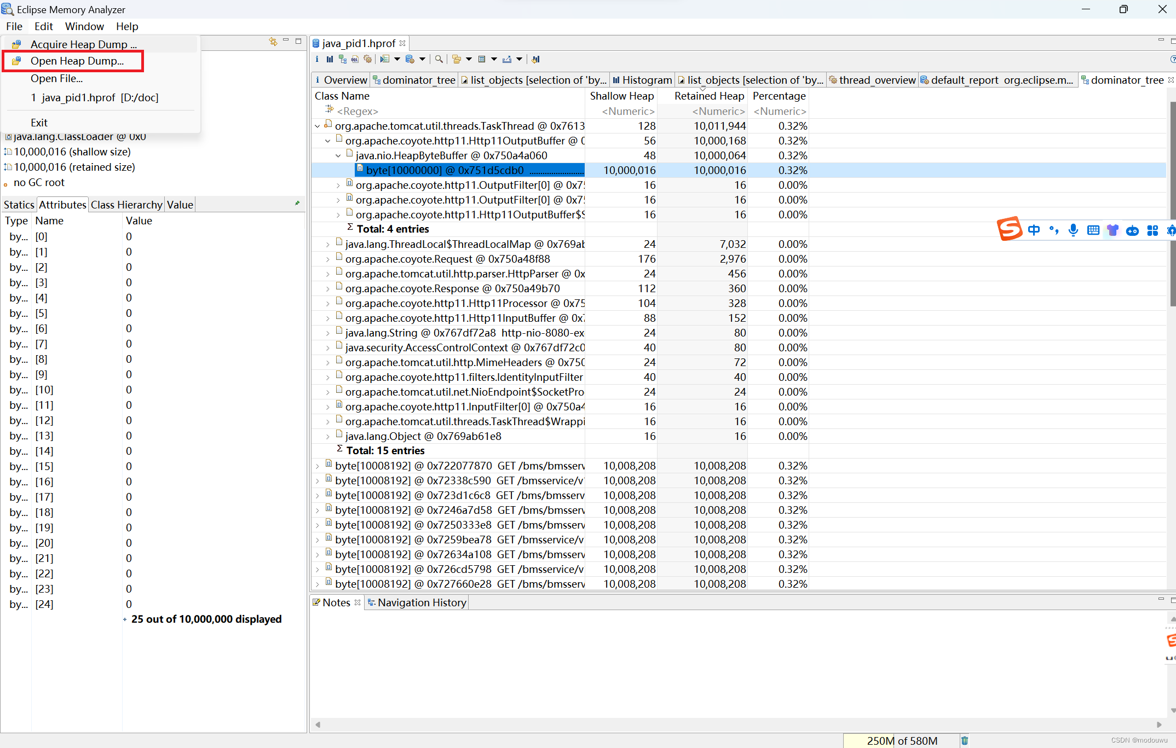The image size is (1176, 748).
Task: Open the run expert system reports dropdown
Action: [397, 59]
